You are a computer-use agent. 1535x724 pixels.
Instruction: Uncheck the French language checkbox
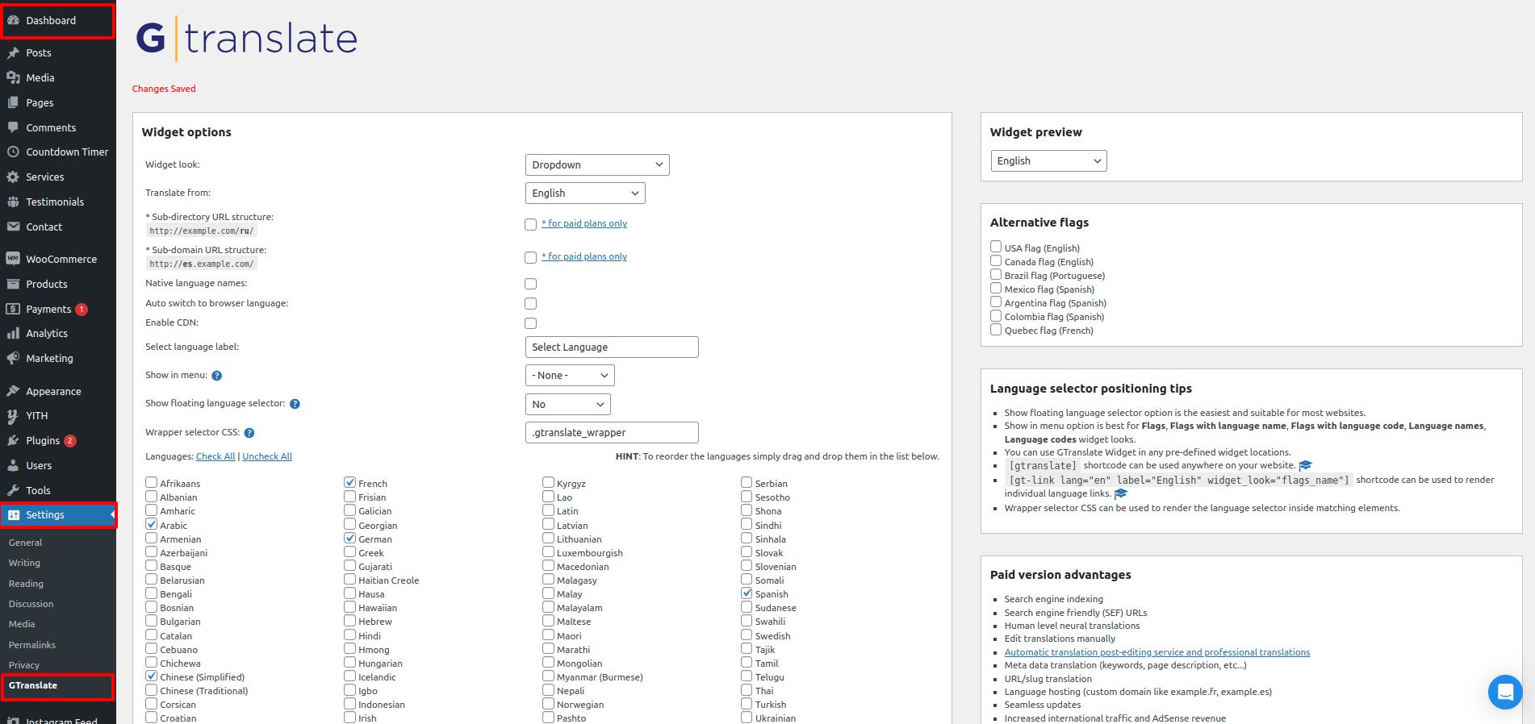(x=350, y=482)
